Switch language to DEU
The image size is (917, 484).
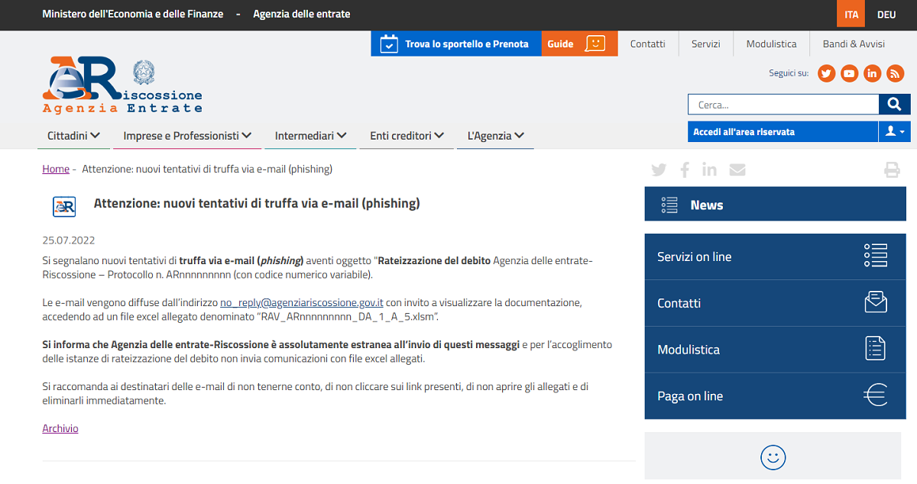coord(886,15)
